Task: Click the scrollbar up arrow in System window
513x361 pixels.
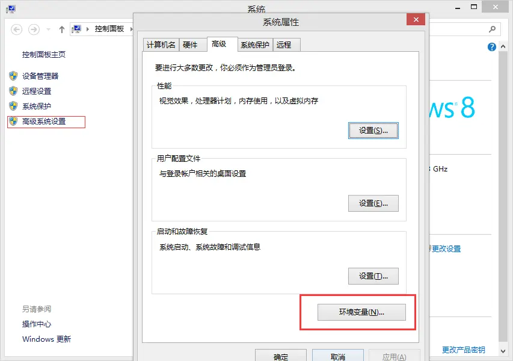Action: 503,47
